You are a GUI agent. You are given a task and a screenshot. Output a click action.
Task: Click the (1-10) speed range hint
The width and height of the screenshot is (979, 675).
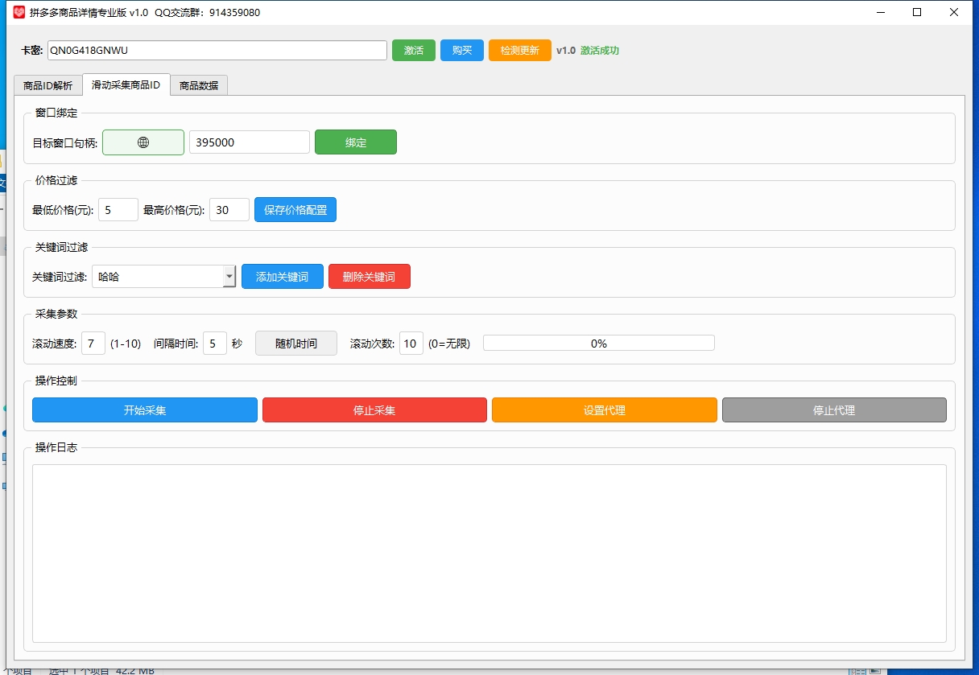126,344
